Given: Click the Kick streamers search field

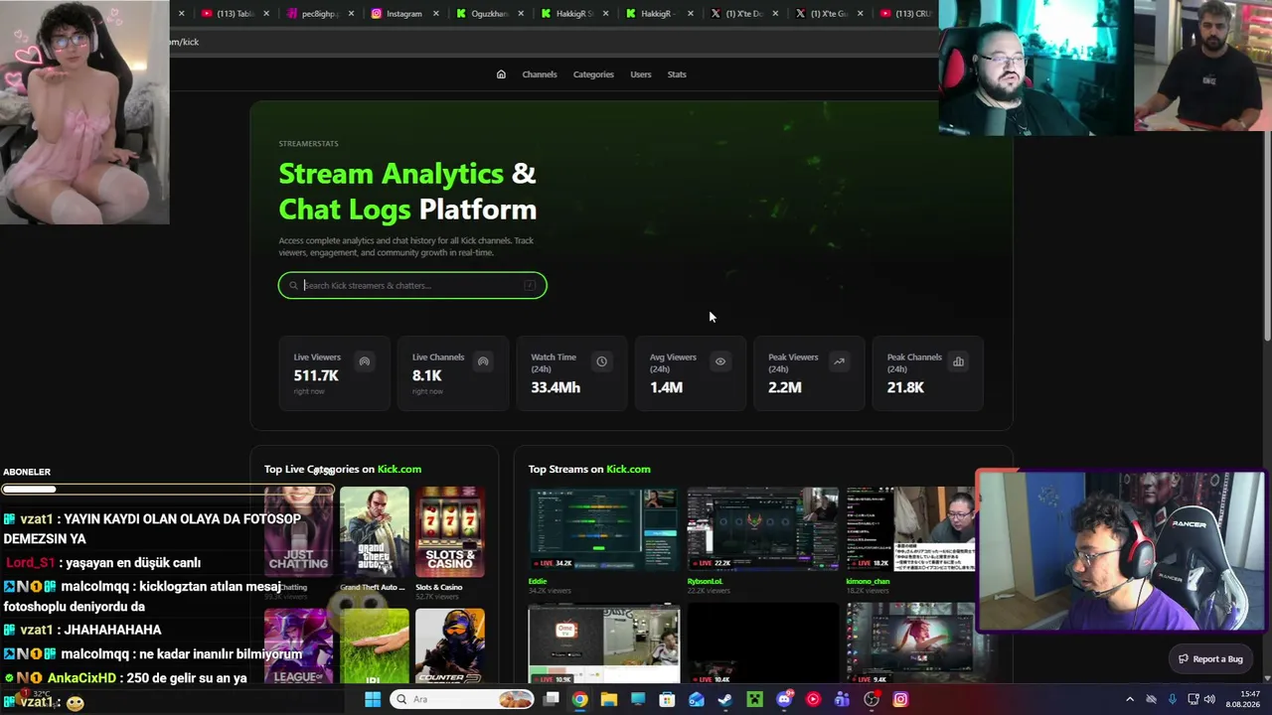Looking at the screenshot, I should point(412,286).
